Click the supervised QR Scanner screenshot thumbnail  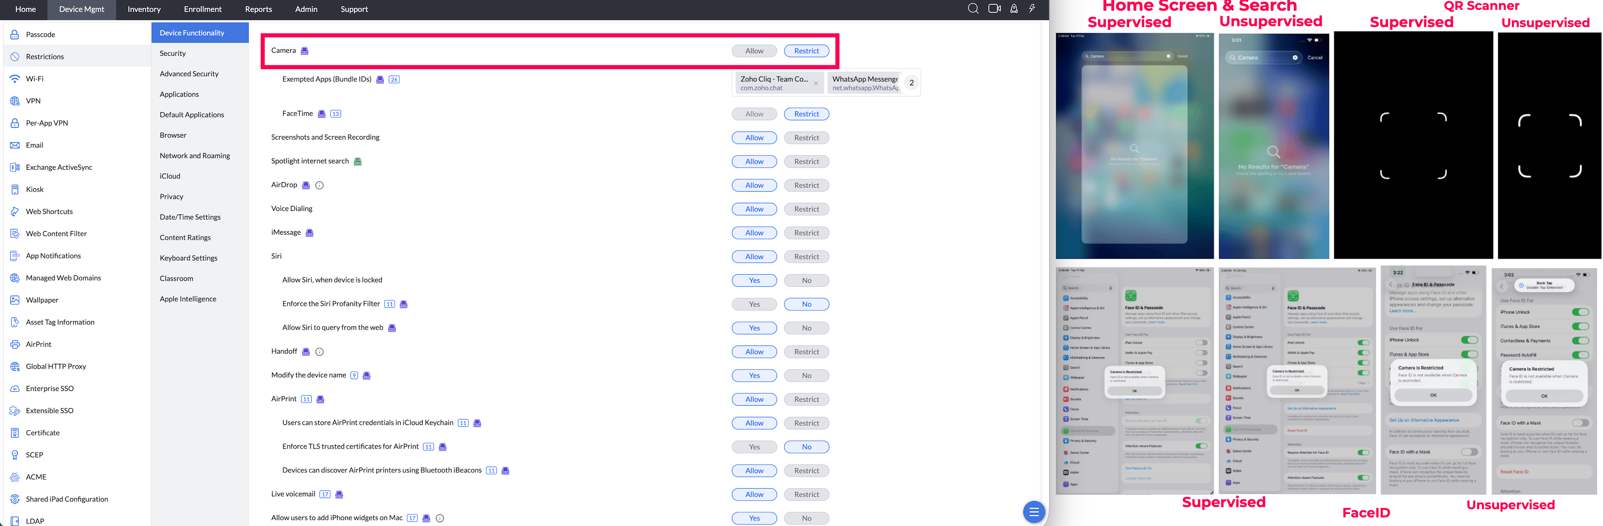pyautogui.click(x=1413, y=146)
